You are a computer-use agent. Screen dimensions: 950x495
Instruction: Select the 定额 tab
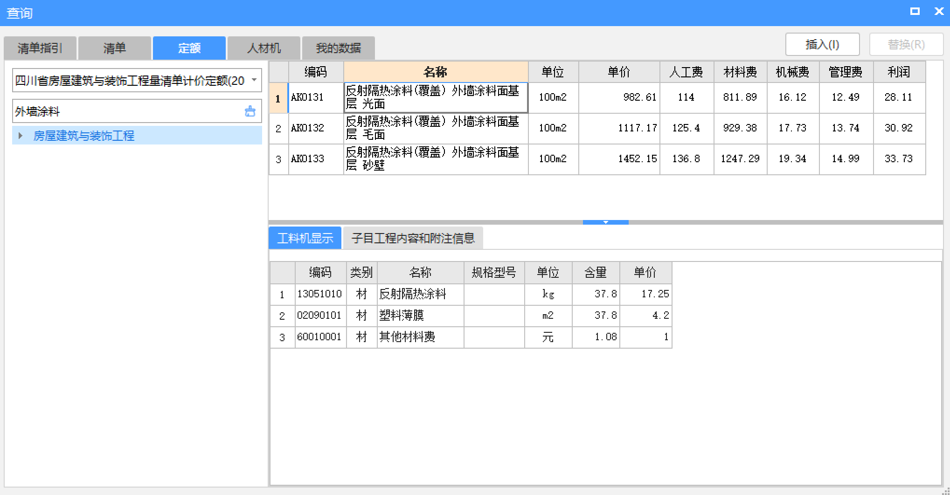(x=189, y=48)
